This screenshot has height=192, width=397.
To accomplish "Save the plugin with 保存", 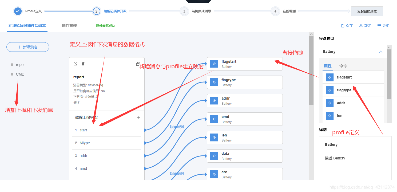I will pos(347,26).
